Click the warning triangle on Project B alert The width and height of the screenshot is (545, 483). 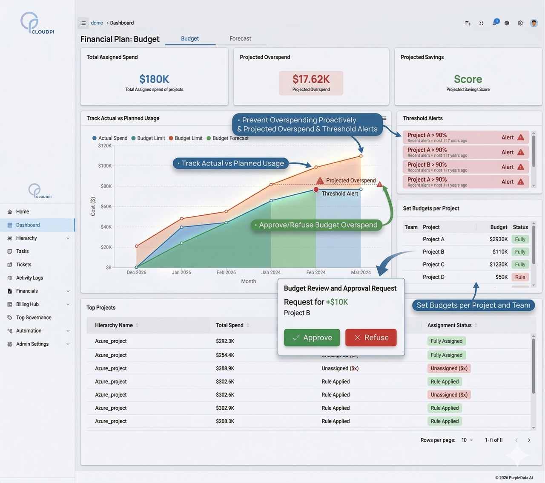tap(521, 167)
